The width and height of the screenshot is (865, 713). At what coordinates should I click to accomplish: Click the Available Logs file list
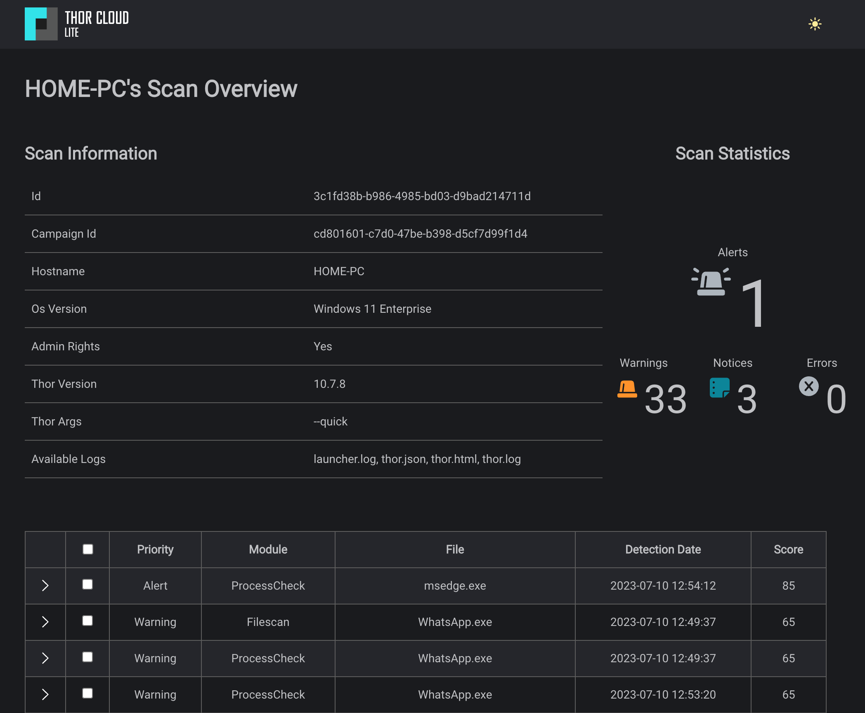[417, 459]
